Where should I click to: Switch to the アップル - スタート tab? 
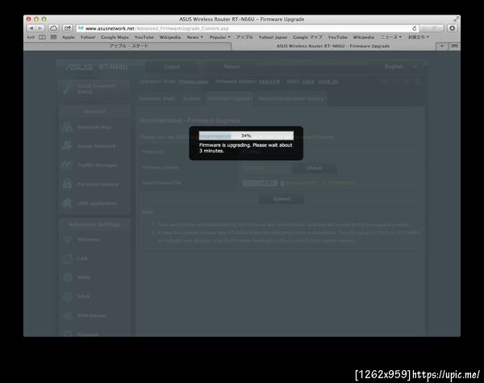[x=127, y=46]
